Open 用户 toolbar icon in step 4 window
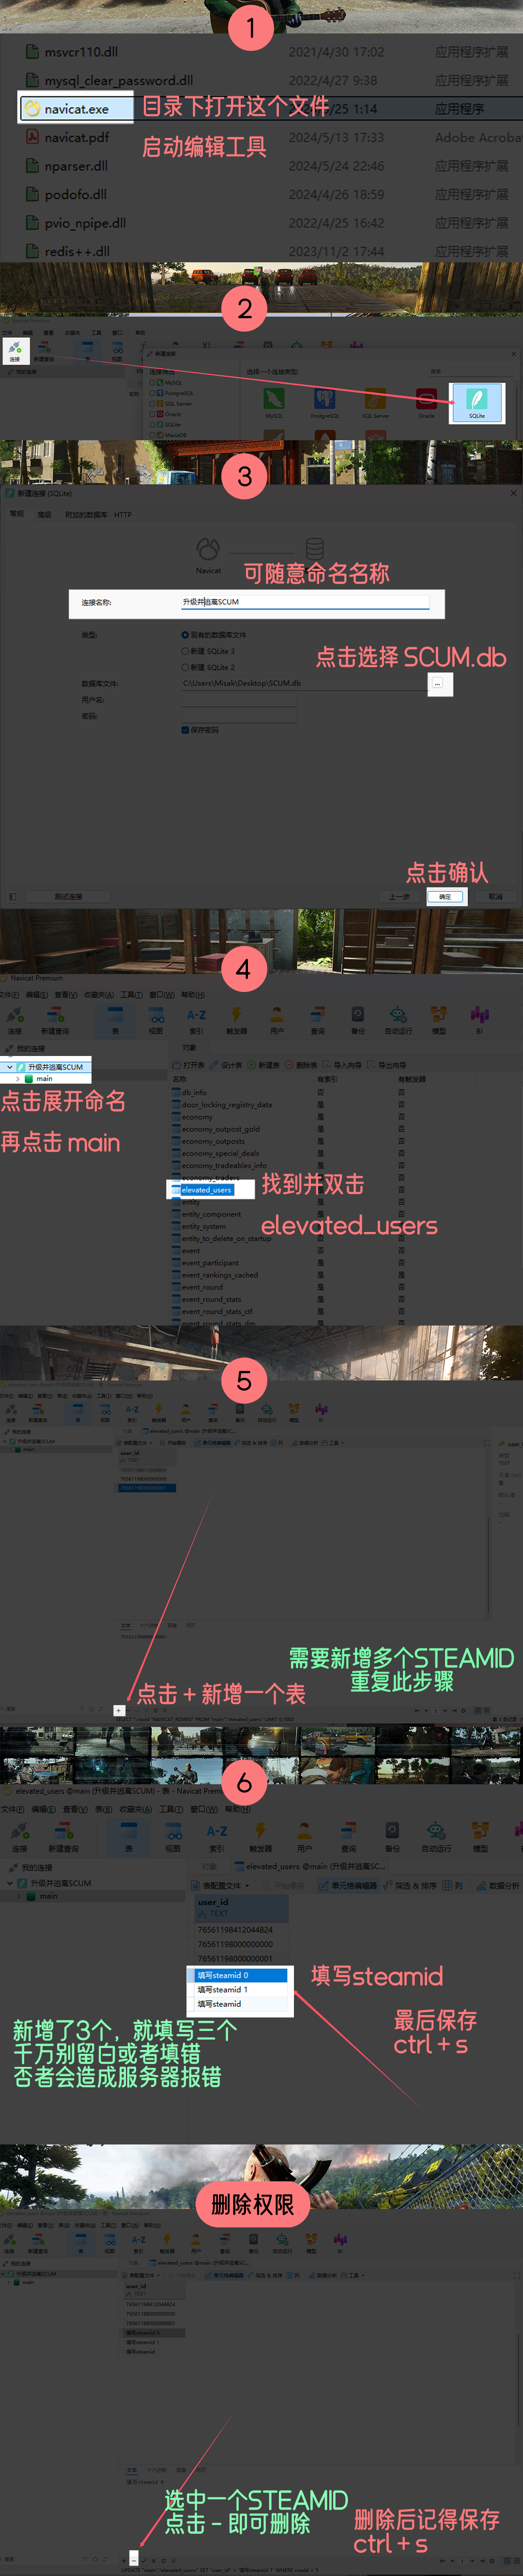Screen dimensions: 523x2576 coord(277,1020)
